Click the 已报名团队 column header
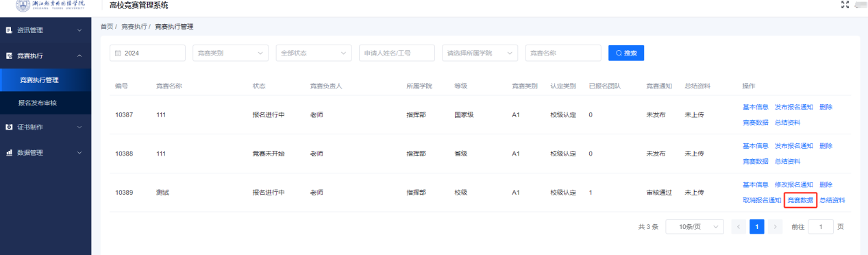 [x=605, y=86]
